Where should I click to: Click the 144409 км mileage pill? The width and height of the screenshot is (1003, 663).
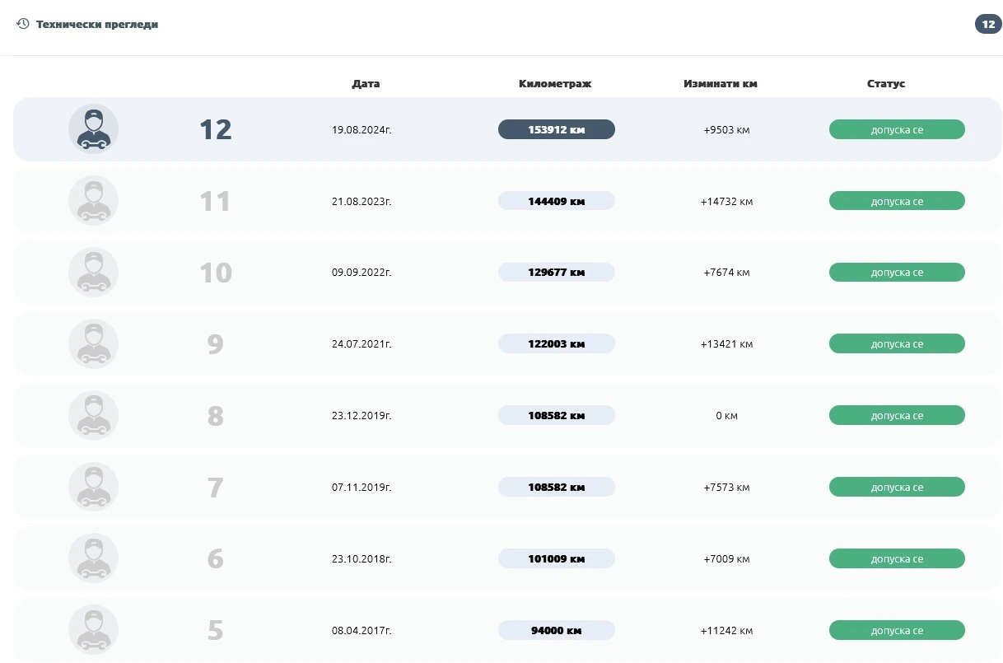click(x=556, y=201)
